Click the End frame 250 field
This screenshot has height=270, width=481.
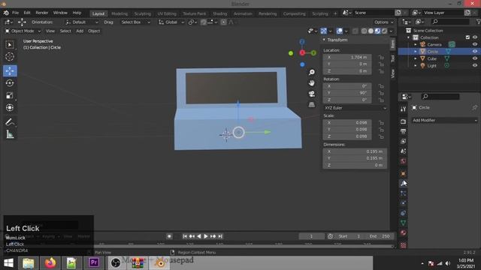(380, 236)
